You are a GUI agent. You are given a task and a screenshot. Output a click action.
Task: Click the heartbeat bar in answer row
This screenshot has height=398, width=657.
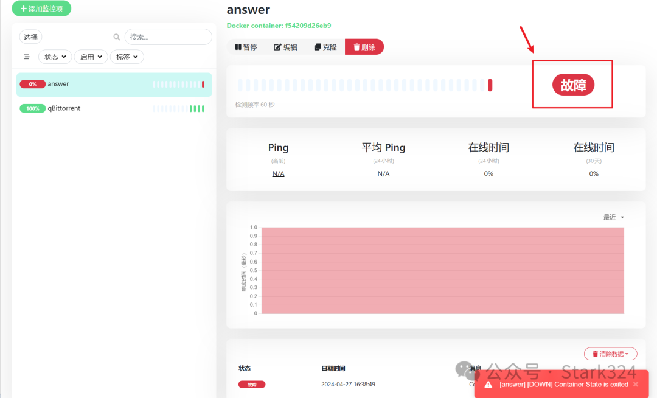point(178,84)
